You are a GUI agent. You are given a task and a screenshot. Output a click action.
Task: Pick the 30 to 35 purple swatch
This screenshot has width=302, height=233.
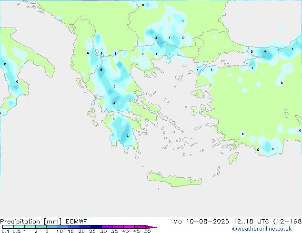pyautogui.click(x=107, y=227)
